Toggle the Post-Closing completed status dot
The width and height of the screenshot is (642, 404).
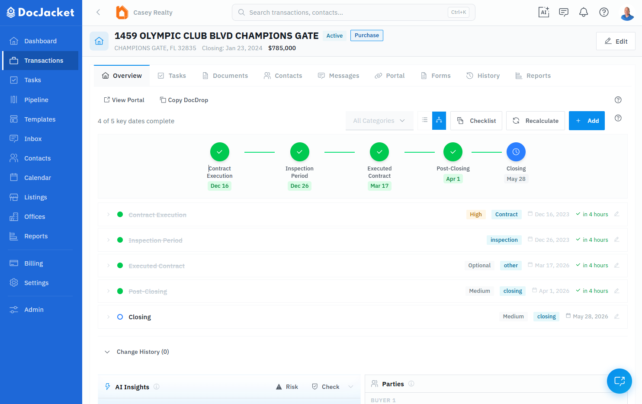120,291
